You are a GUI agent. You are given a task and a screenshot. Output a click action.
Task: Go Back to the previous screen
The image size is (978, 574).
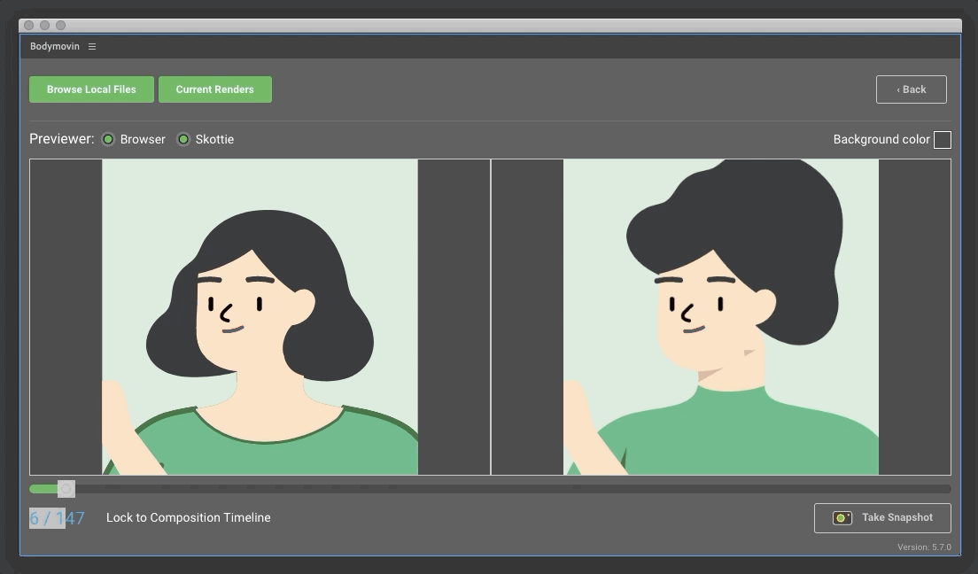(911, 89)
